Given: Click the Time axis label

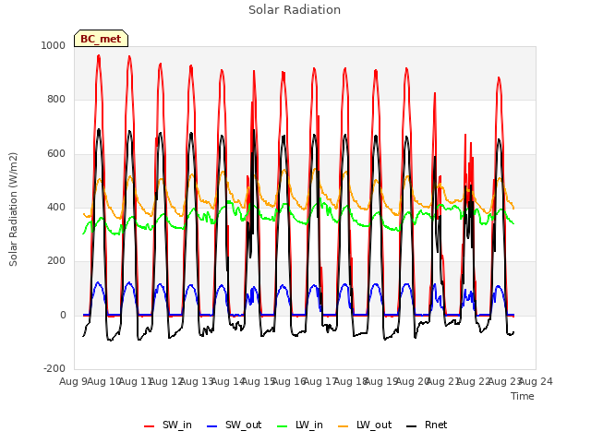Looking at the screenshot, I should coord(523,396).
